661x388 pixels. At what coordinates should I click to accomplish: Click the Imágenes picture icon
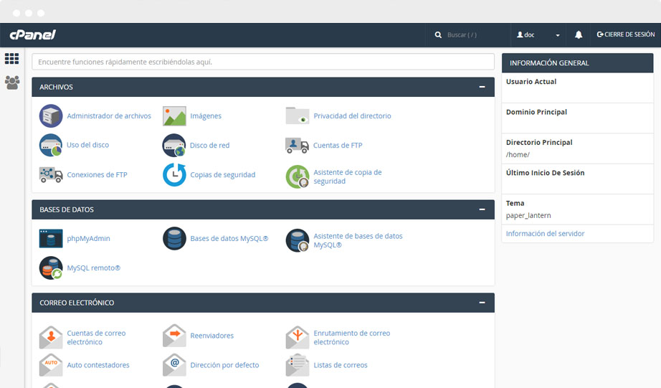pos(174,116)
